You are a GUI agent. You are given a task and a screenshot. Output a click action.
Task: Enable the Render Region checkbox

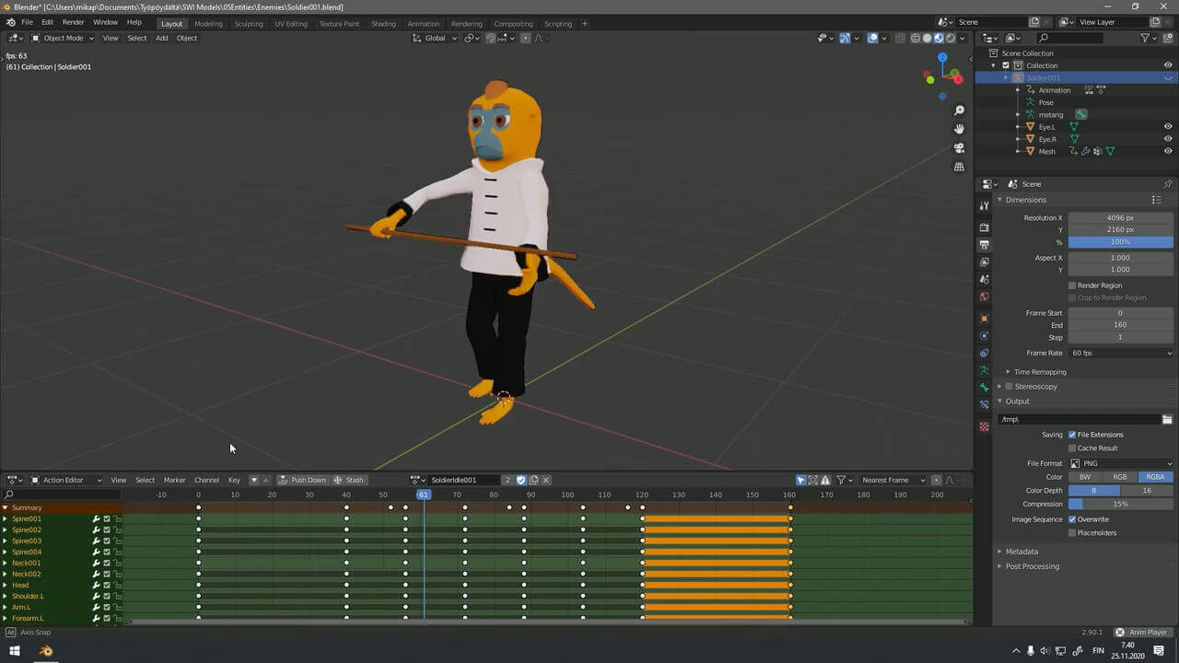tap(1072, 285)
